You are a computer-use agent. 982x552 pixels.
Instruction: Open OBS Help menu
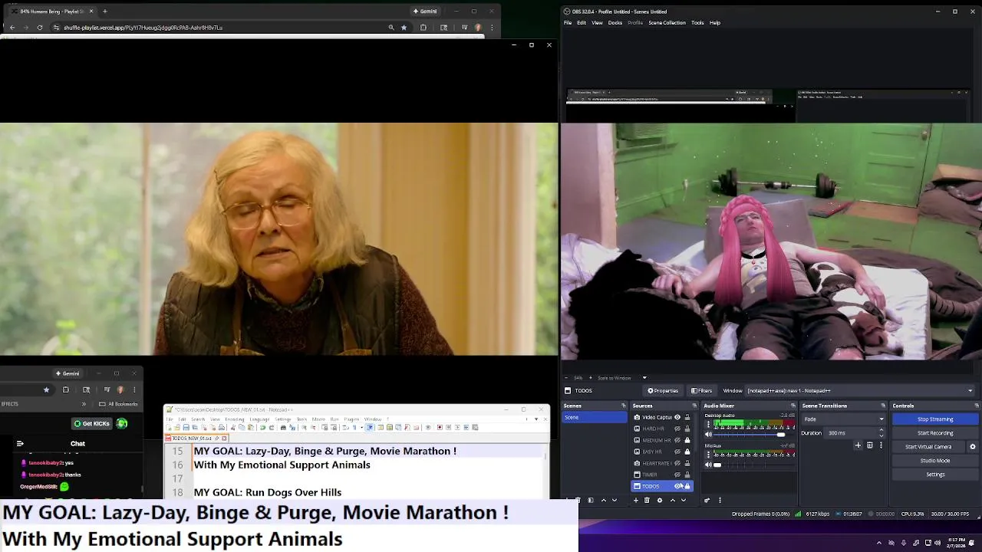715,22
